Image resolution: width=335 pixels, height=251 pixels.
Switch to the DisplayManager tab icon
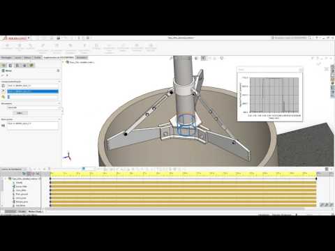[x=31, y=66]
